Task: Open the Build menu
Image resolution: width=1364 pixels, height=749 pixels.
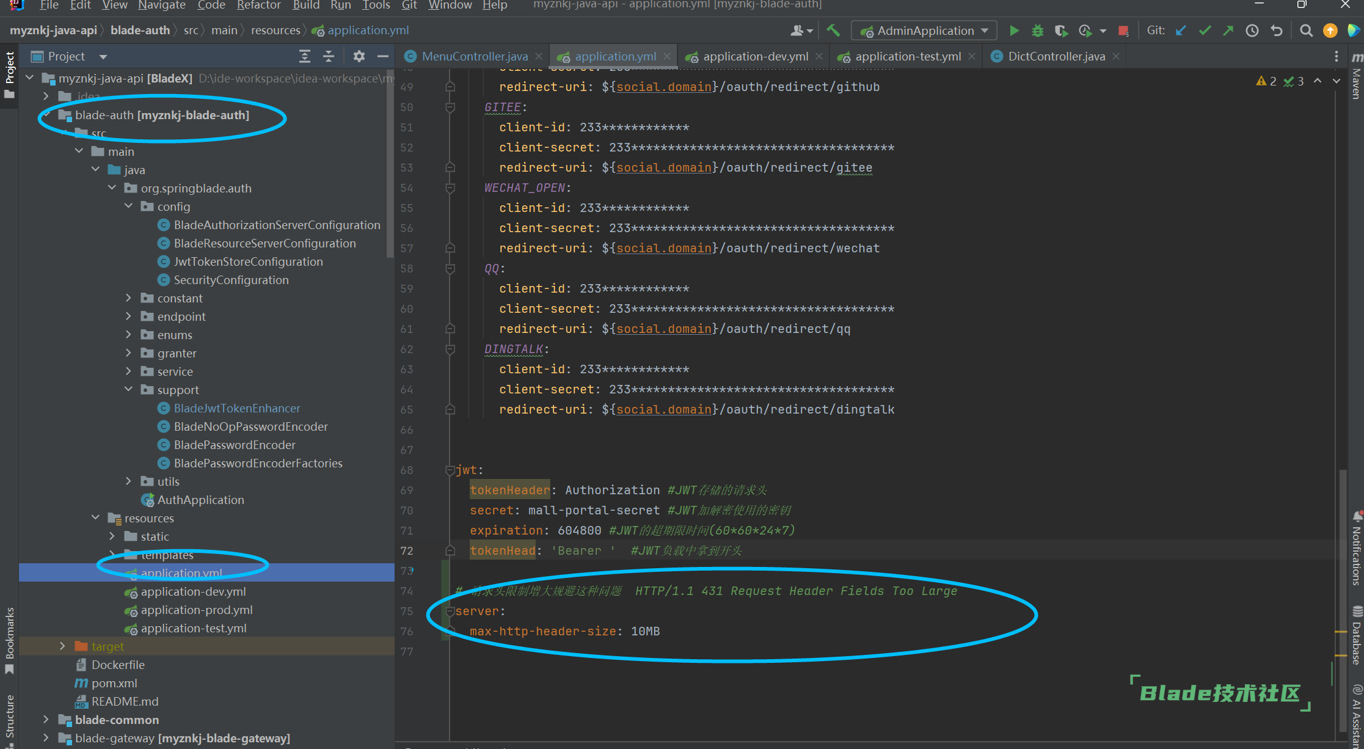Action: pyautogui.click(x=306, y=5)
